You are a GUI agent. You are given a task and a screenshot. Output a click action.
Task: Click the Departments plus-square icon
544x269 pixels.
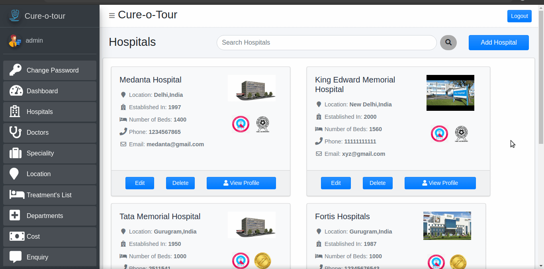(x=15, y=216)
